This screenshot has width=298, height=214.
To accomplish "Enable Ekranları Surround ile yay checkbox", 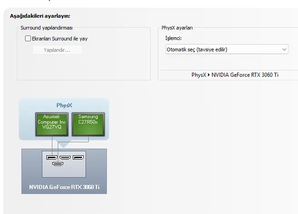I will coord(28,39).
